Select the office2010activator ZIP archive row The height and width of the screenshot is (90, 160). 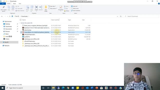(x=55, y=34)
